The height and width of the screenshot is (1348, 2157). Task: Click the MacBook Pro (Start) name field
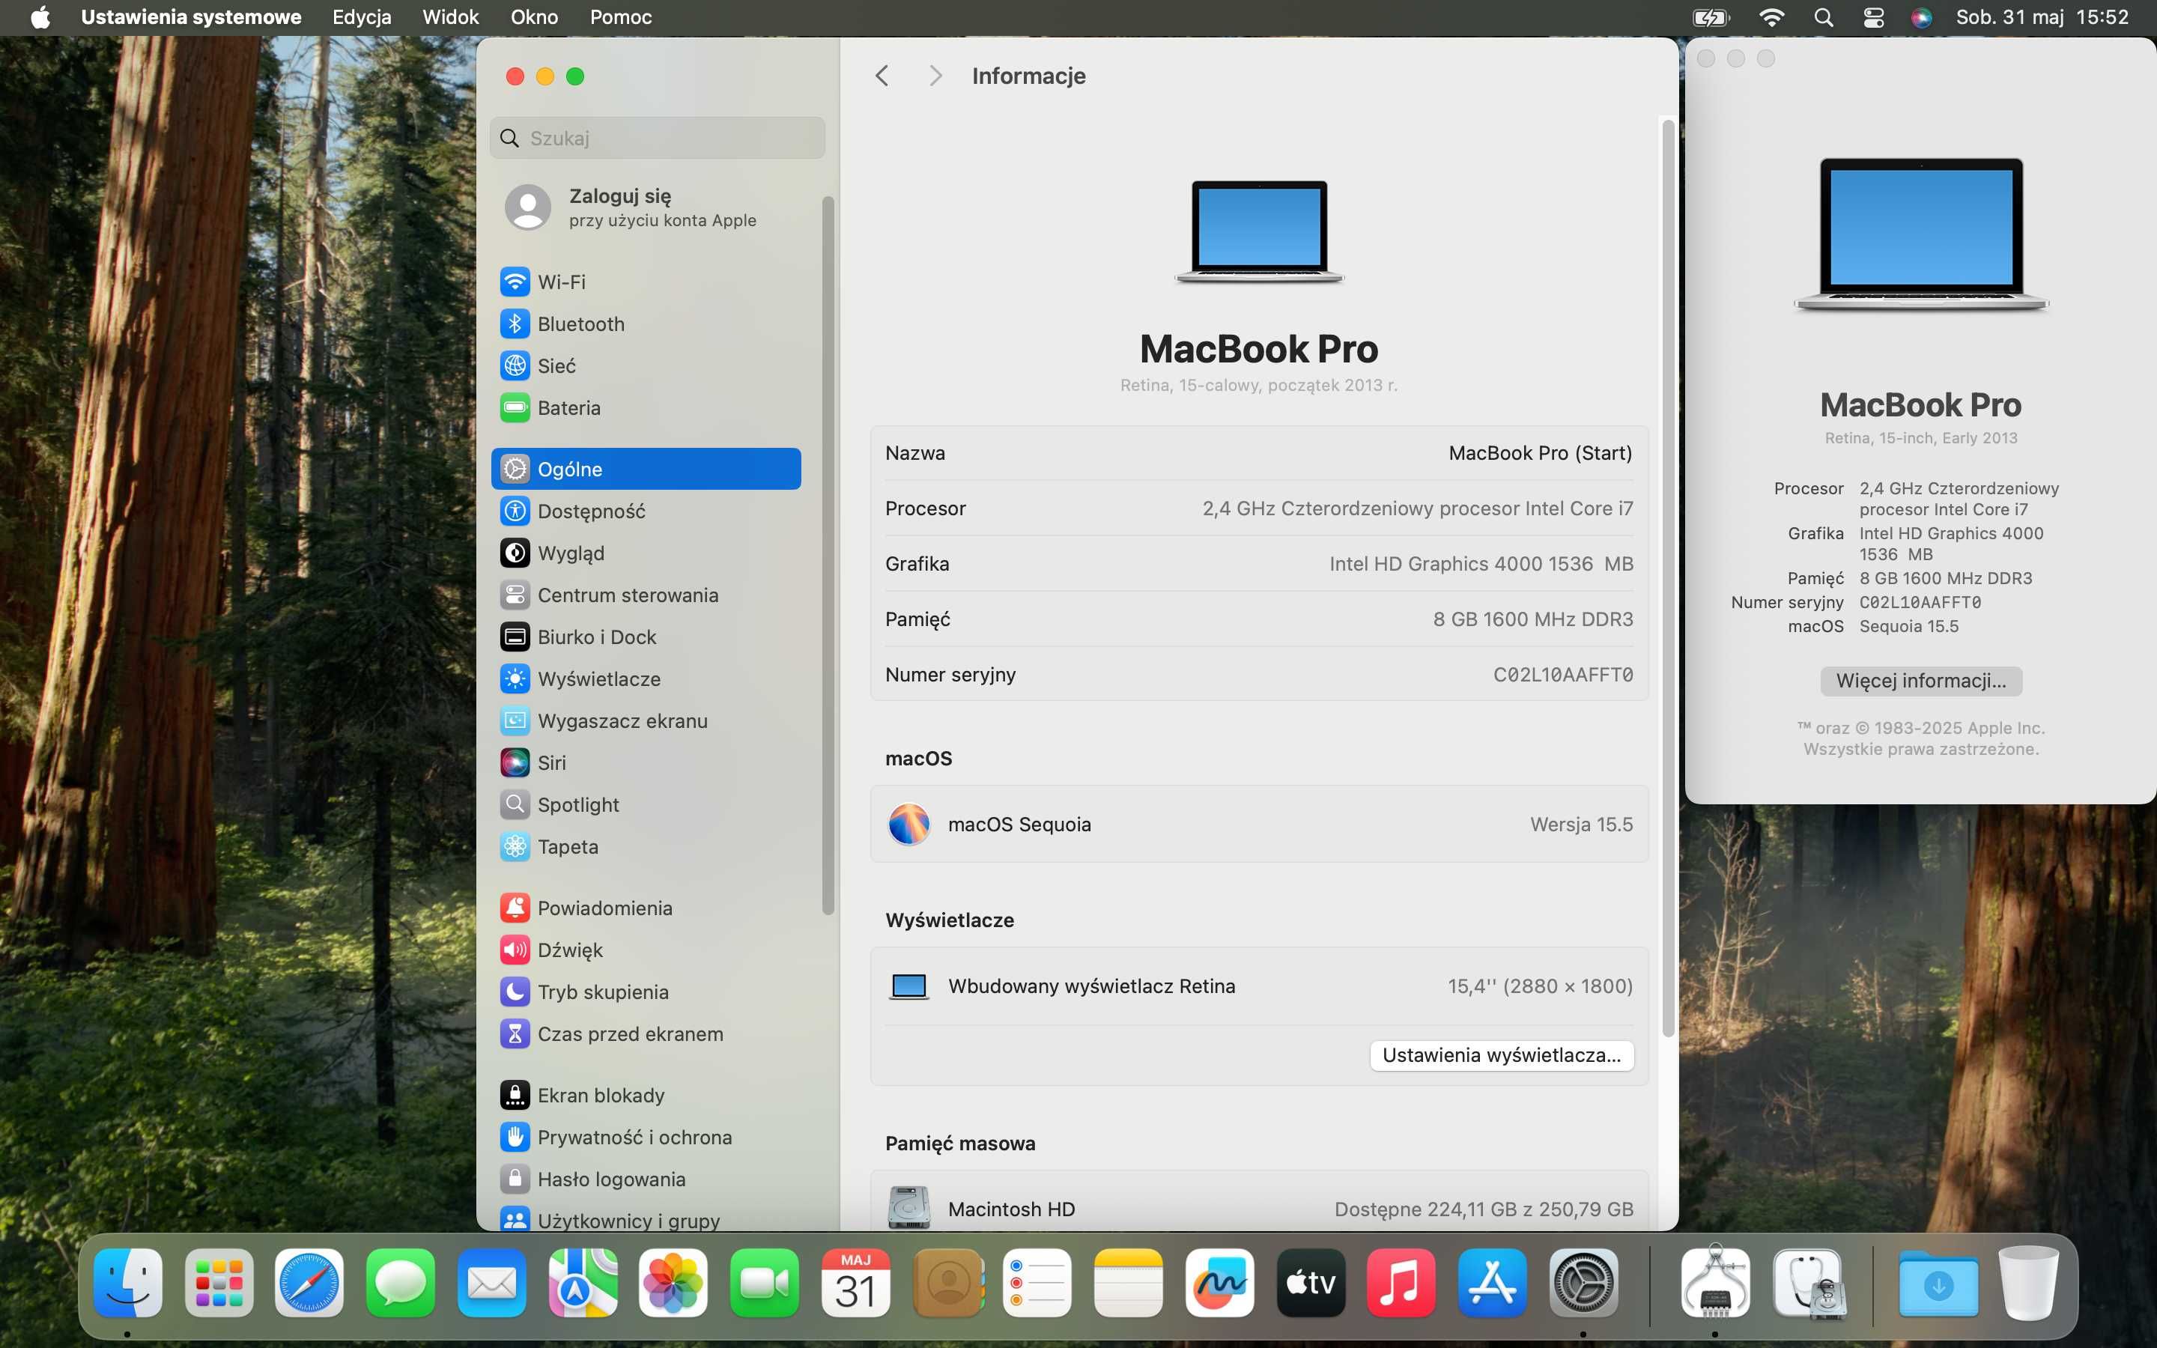coord(1539,453)
